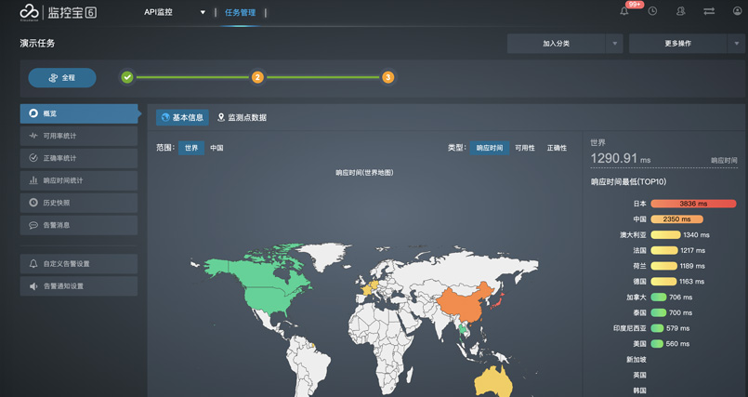This screenshot has width=748, height=397.
Task: Open 自定义告警设置 in the sidebar
Action: click(79, 264)
